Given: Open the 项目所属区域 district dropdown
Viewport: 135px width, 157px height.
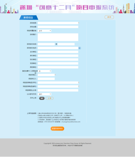Looking at the screenshot, I should (x=44, y=31).
